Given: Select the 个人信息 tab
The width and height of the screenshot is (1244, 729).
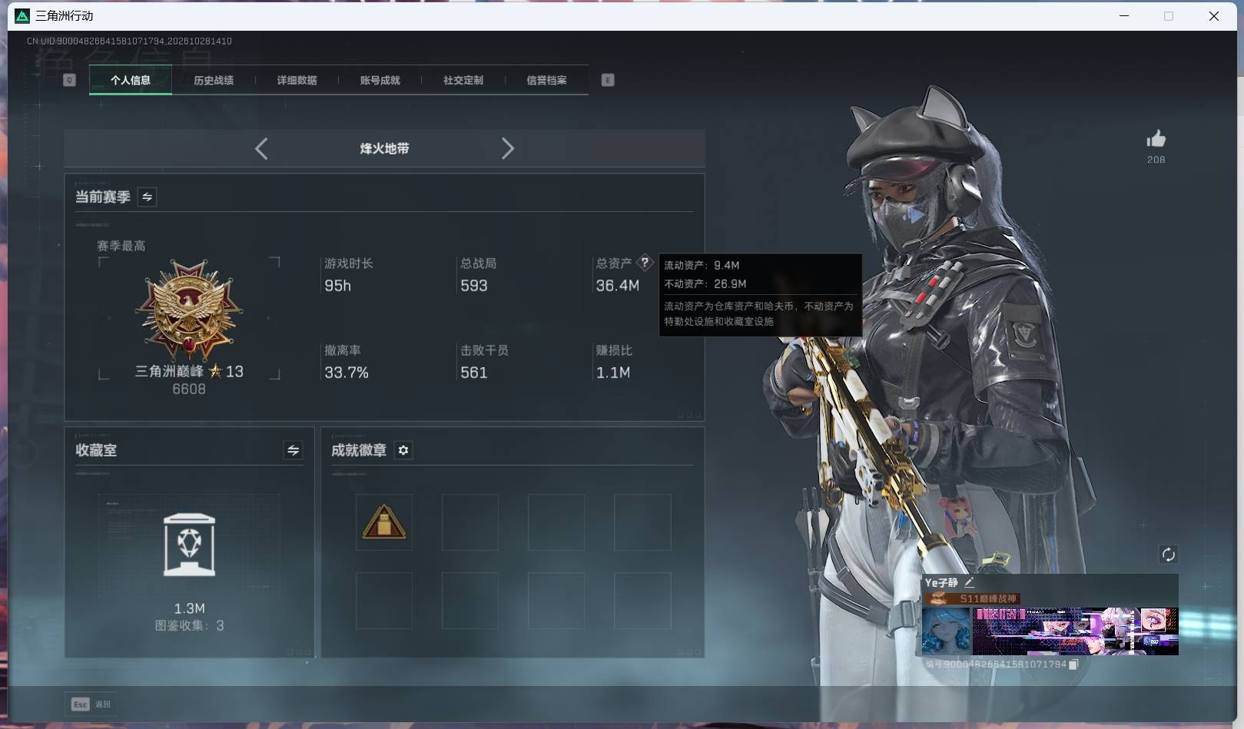Looking at the screenshot, I should [131, 80].
